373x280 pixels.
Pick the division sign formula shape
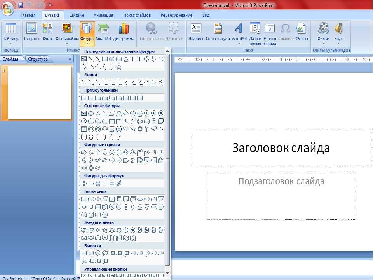point(105,183)
